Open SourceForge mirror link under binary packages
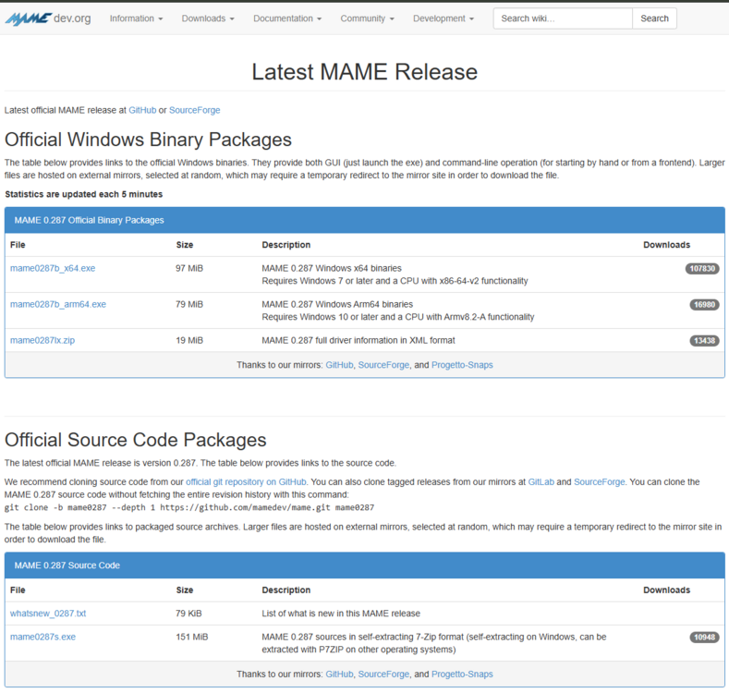Viewport: 729px width, 693px height. click(x=383, y=365)
